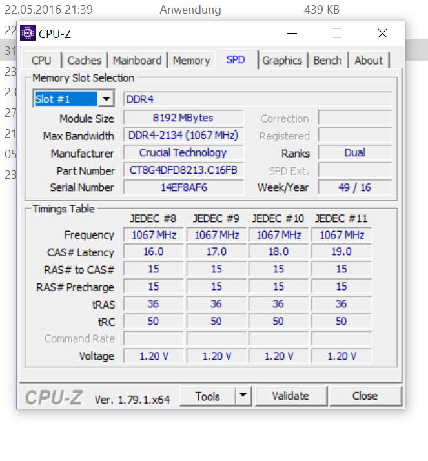Click the CPU-Z app icon in title bar

pyautogui.click(x=28, y=33)
